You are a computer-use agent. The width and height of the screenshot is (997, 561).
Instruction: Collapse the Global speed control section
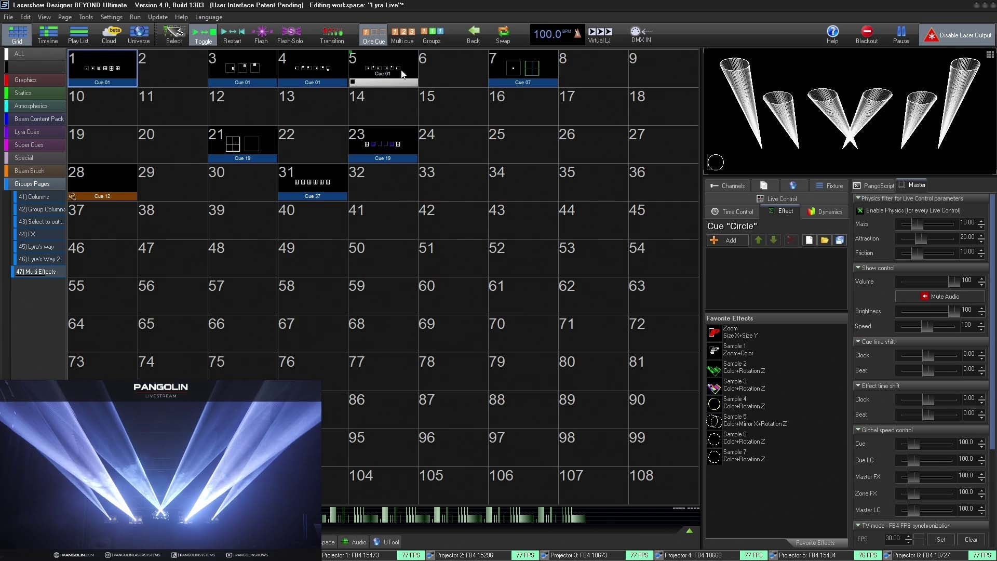[x=858, y=430]
